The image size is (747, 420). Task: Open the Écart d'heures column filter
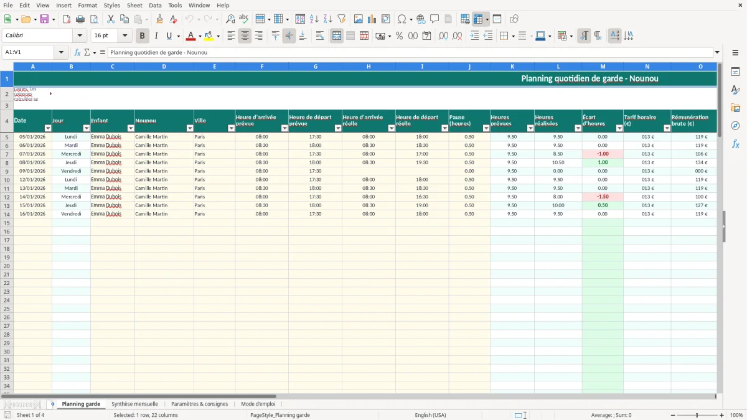(619, 128)
